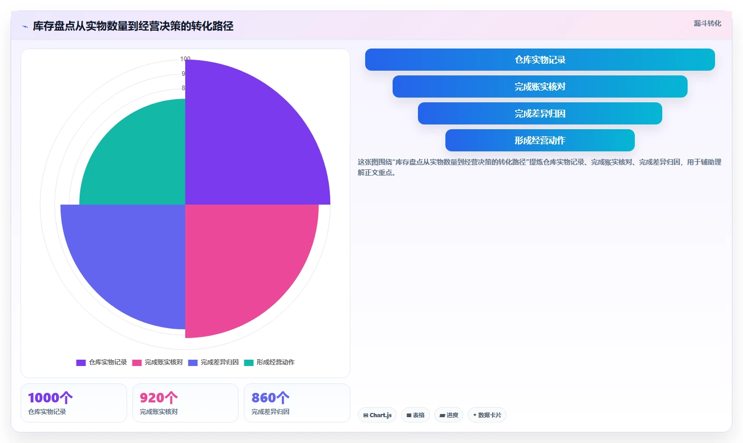The image size is (743, 443).
Task: Click the Chart.js tag chip
Action: coord(377,415)
